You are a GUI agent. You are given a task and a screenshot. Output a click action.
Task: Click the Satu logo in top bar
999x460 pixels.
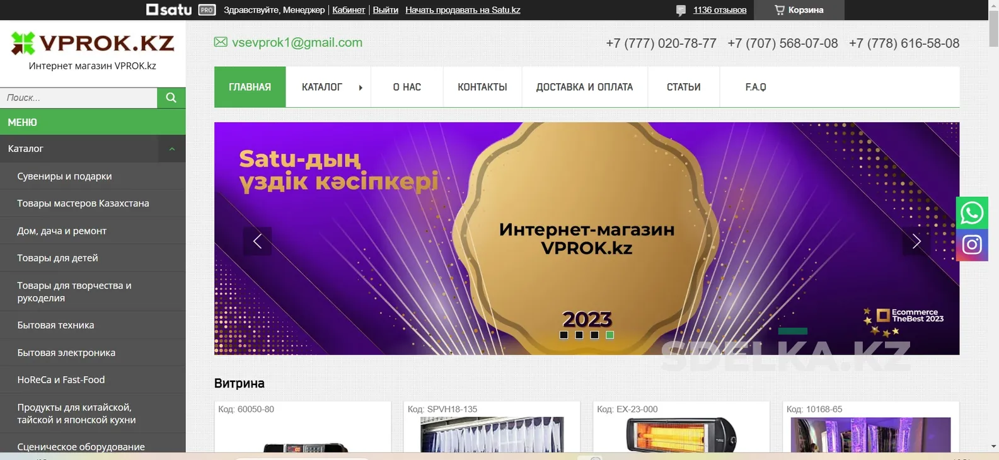[x=169, y=9]
